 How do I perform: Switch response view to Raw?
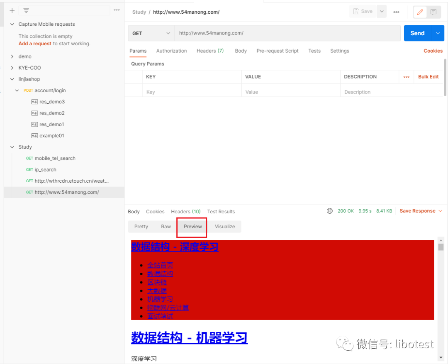click(166, 226)
